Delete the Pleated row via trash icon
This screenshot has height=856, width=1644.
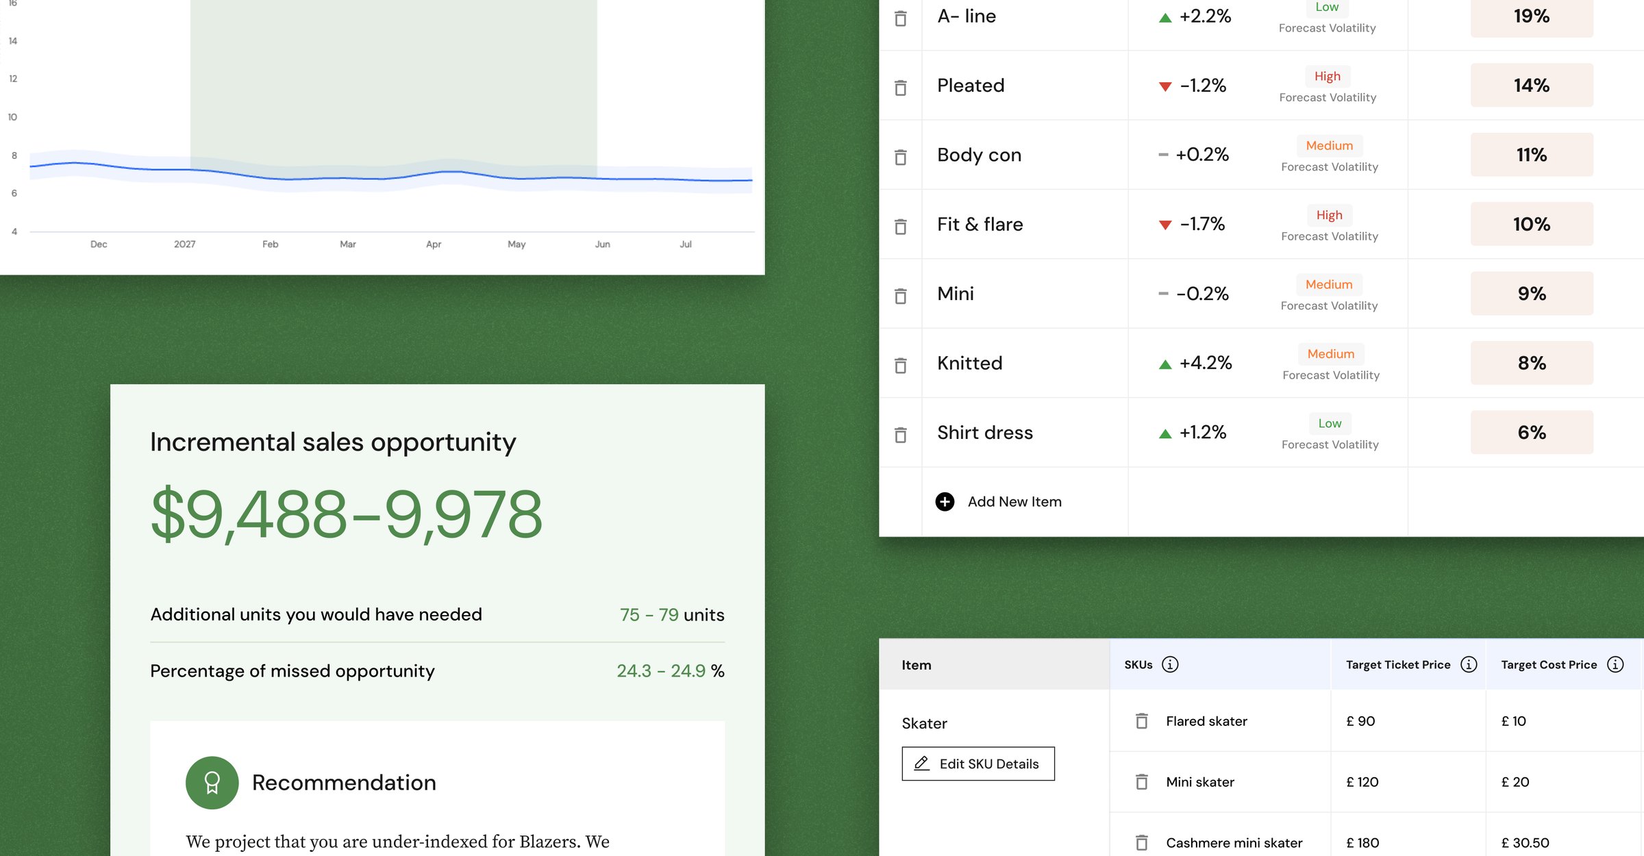(901, 87)
